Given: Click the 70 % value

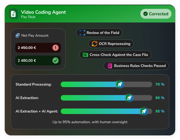Looking at the screenshot, I should tap(160, 84).
